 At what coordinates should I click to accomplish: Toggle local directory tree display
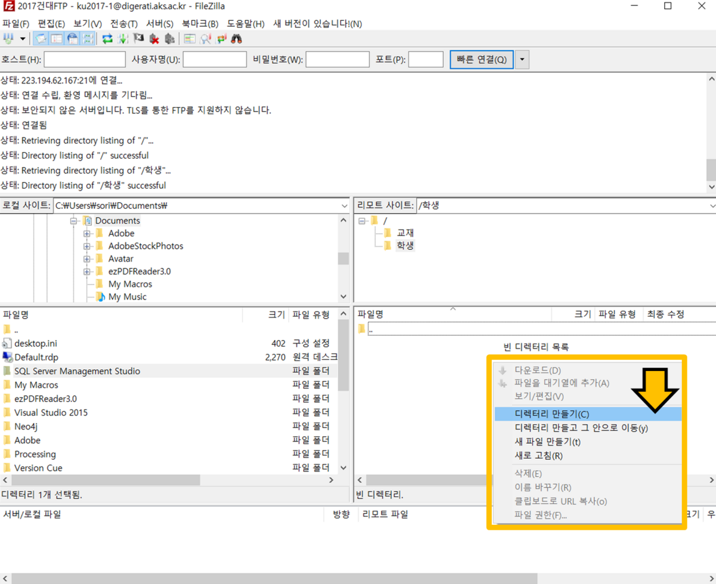57,39
